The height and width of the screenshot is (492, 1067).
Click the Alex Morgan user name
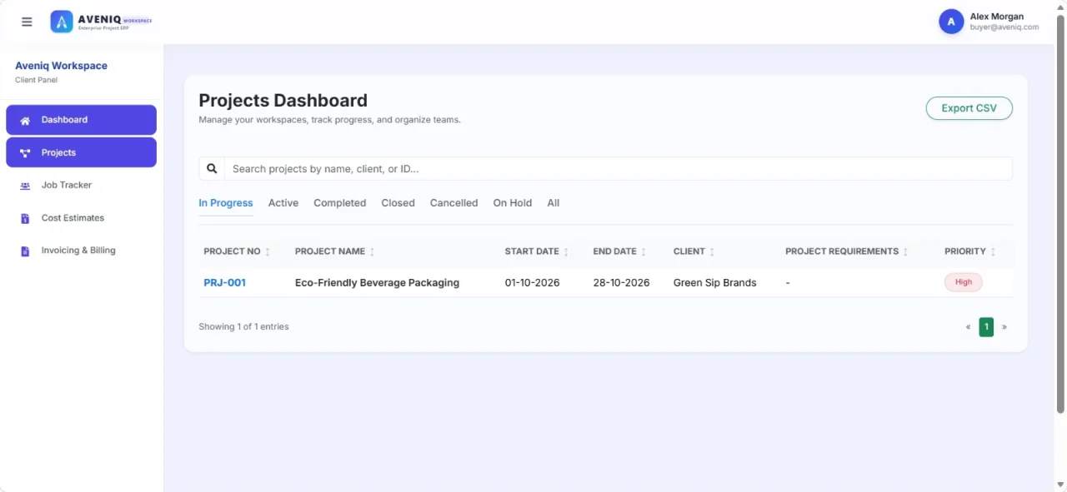[997, 17]
